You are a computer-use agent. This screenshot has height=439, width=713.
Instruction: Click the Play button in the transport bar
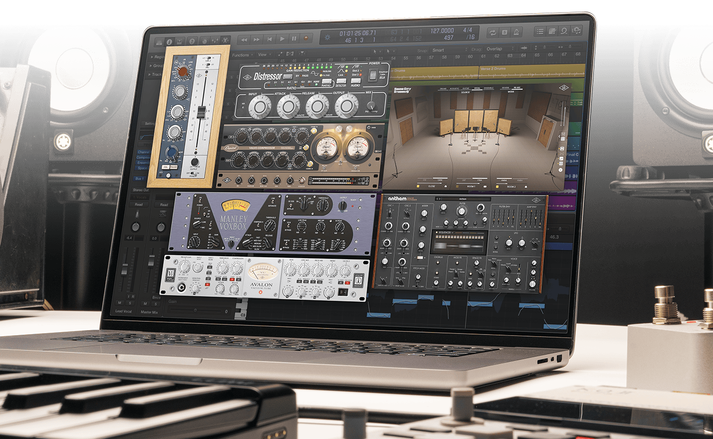click(282, 39)
